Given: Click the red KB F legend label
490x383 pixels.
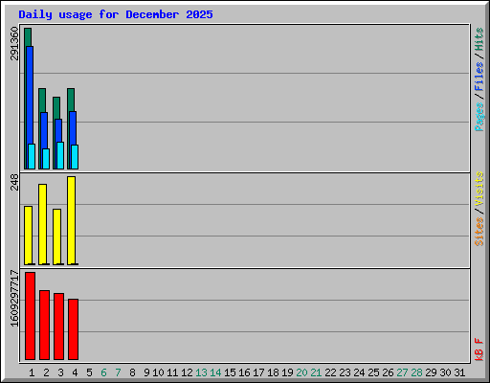Looking at the screenshot, I should click(479, 349).
